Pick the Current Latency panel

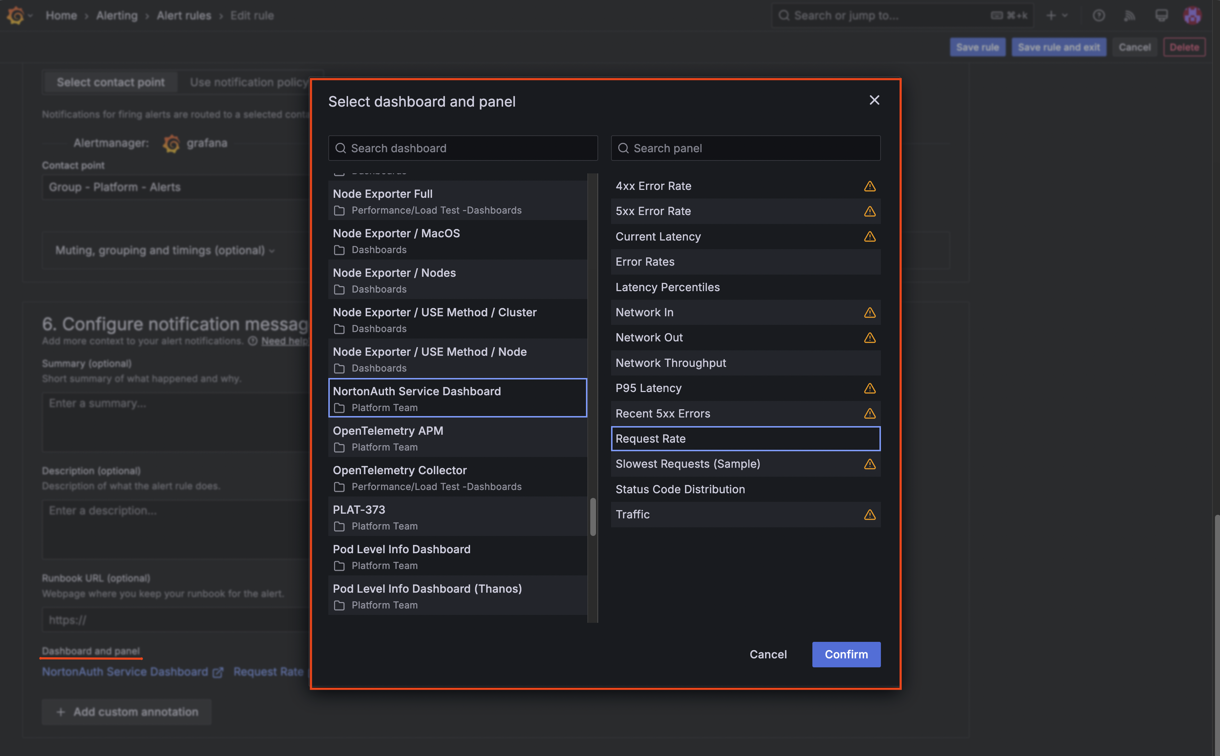coord(746,237)
